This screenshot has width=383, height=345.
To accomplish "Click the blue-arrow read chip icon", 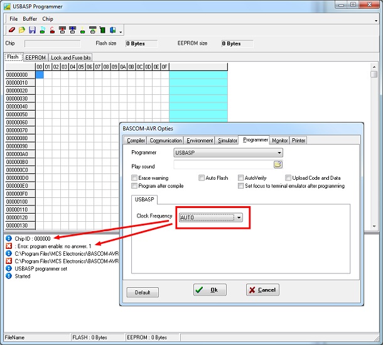I will (72, 30).
